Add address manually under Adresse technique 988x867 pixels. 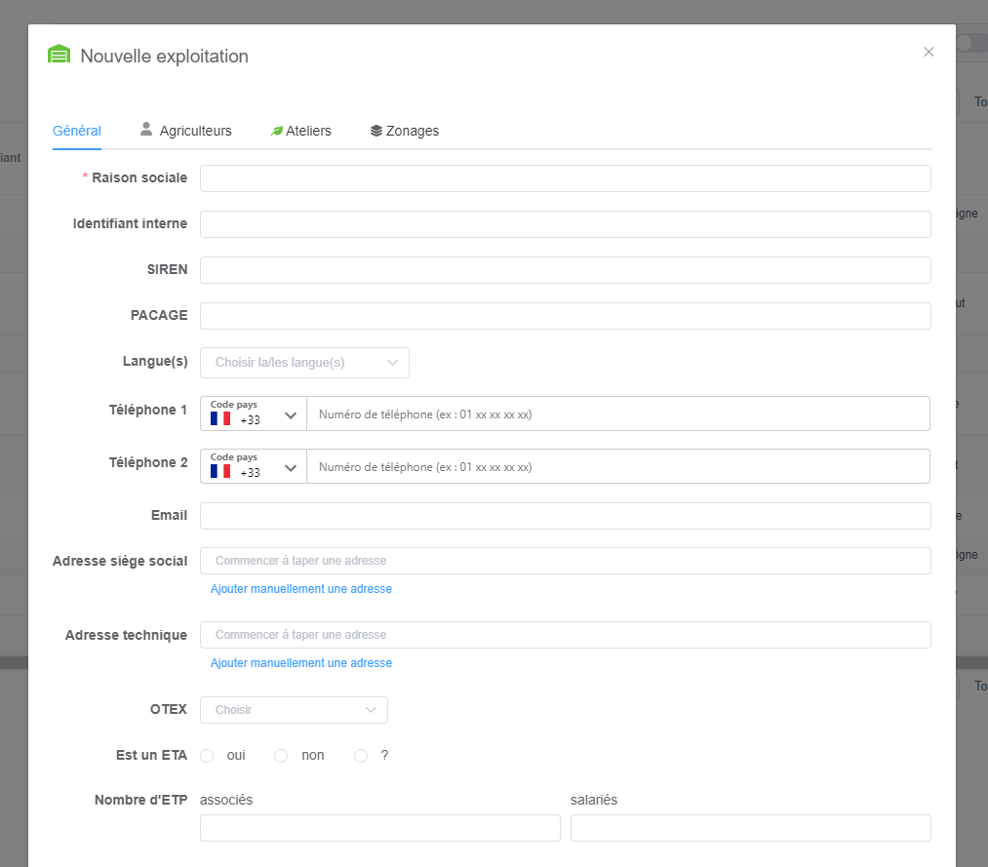[301, 663]
